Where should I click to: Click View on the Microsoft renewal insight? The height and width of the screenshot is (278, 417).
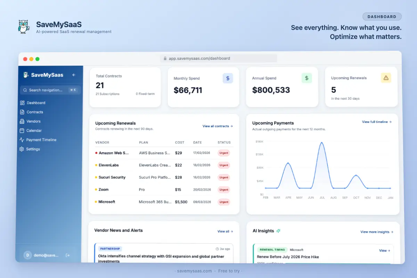point(384,251)
